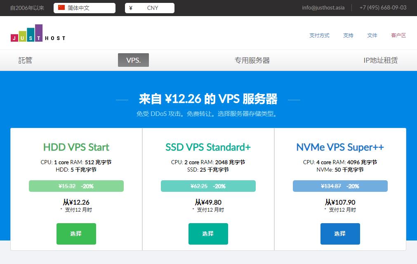Open the 简体中文 language dropdown

[x=85, y=8]
